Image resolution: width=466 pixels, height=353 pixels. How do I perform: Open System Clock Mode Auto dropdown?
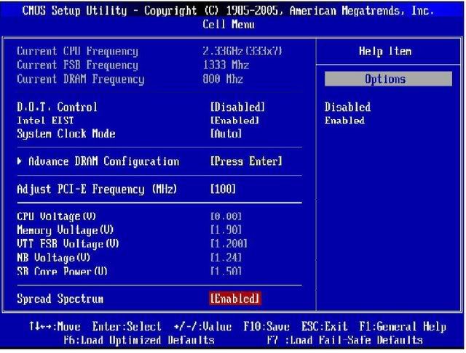tap(226, 134)
